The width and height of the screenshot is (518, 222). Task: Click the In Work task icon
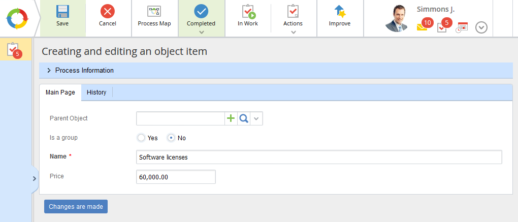pos(248,11)
